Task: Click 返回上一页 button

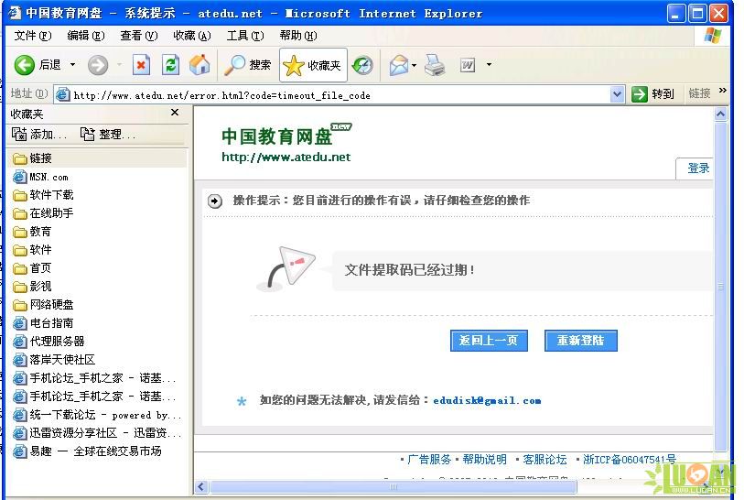Action: [489, 341]
